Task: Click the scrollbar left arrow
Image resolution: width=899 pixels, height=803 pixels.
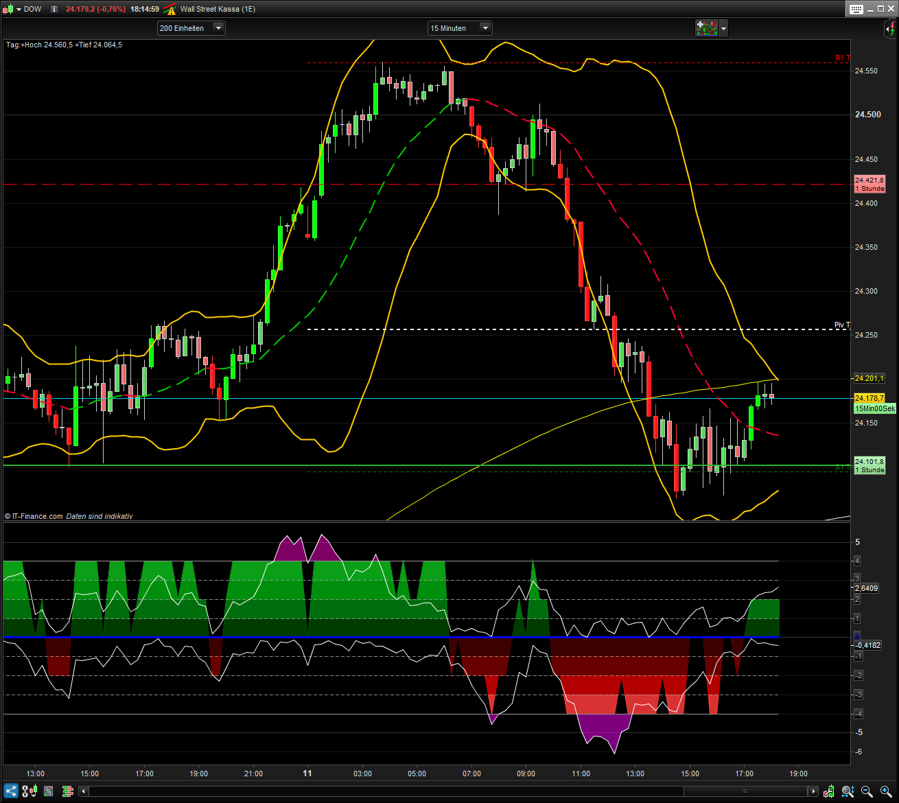Action: pos(84,791)
